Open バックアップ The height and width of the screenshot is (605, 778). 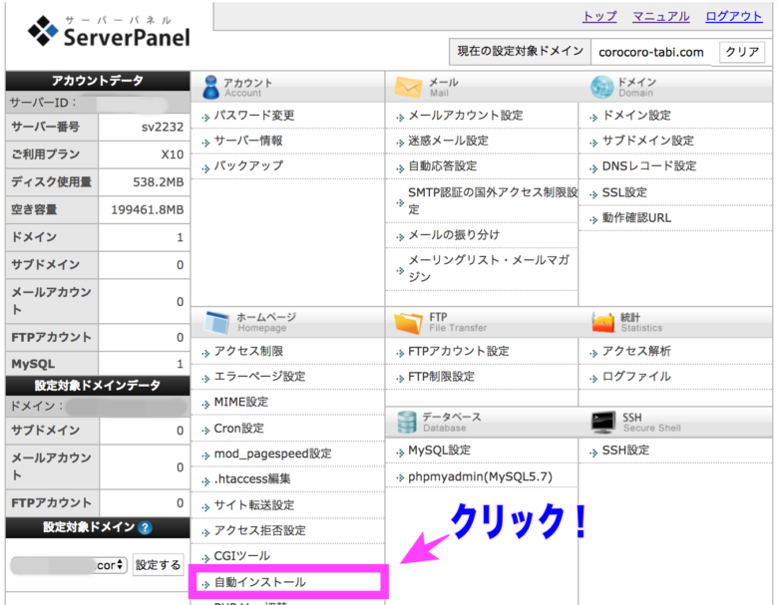pos(248,166)
